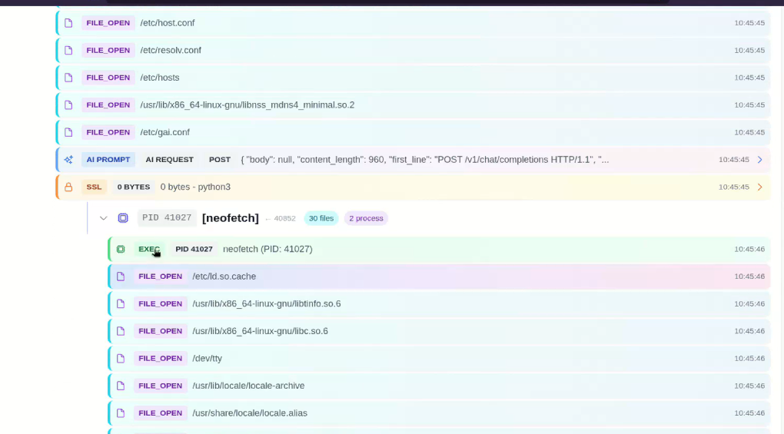Click the sparkle icon on AI PROMPT row
Screen dimensions: 784x434
[x=68, y=160]
